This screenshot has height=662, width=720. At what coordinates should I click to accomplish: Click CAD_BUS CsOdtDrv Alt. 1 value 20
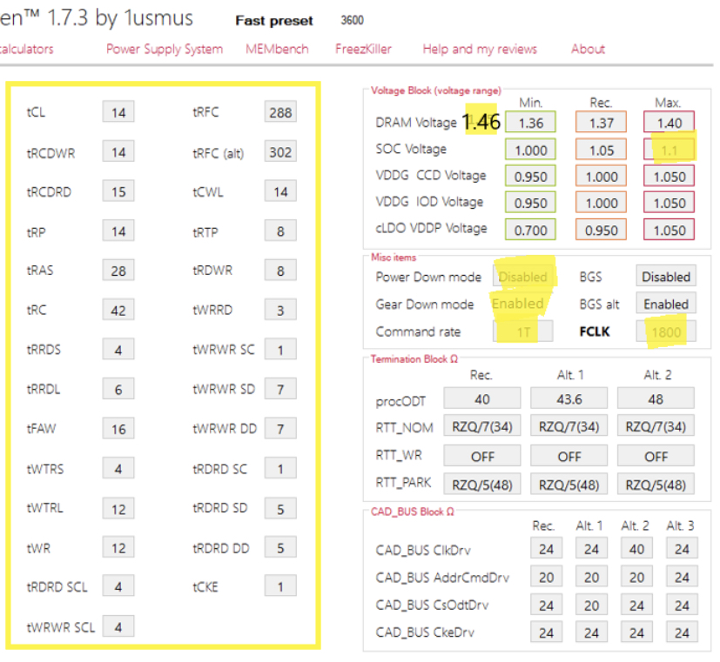[x=591, y=605]
